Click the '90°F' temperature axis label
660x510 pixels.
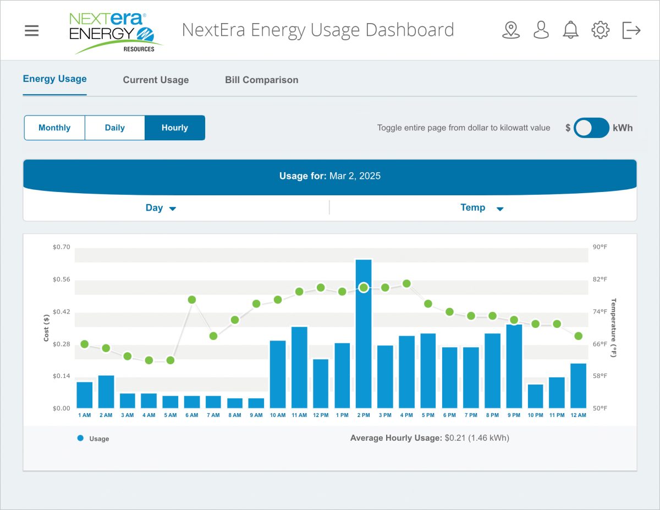599,247
